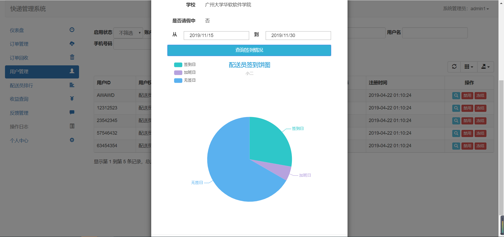Click the refresh table icon

click(x=454, y=67)
